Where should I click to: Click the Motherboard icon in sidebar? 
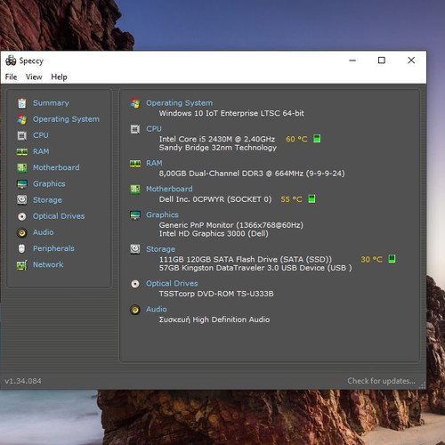pos(21,168)
